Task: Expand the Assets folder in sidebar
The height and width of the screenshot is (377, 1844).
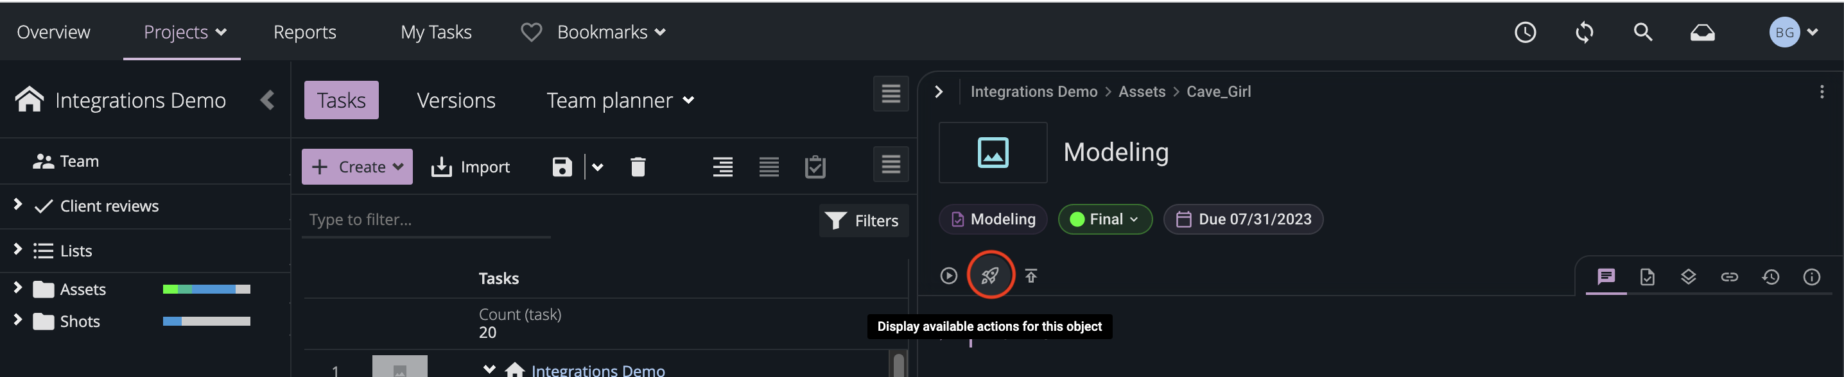Action: pyautogui.click(x=17, y=289)
